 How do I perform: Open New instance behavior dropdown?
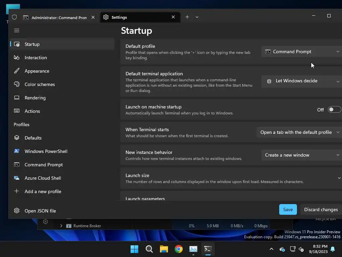point(302,155)
